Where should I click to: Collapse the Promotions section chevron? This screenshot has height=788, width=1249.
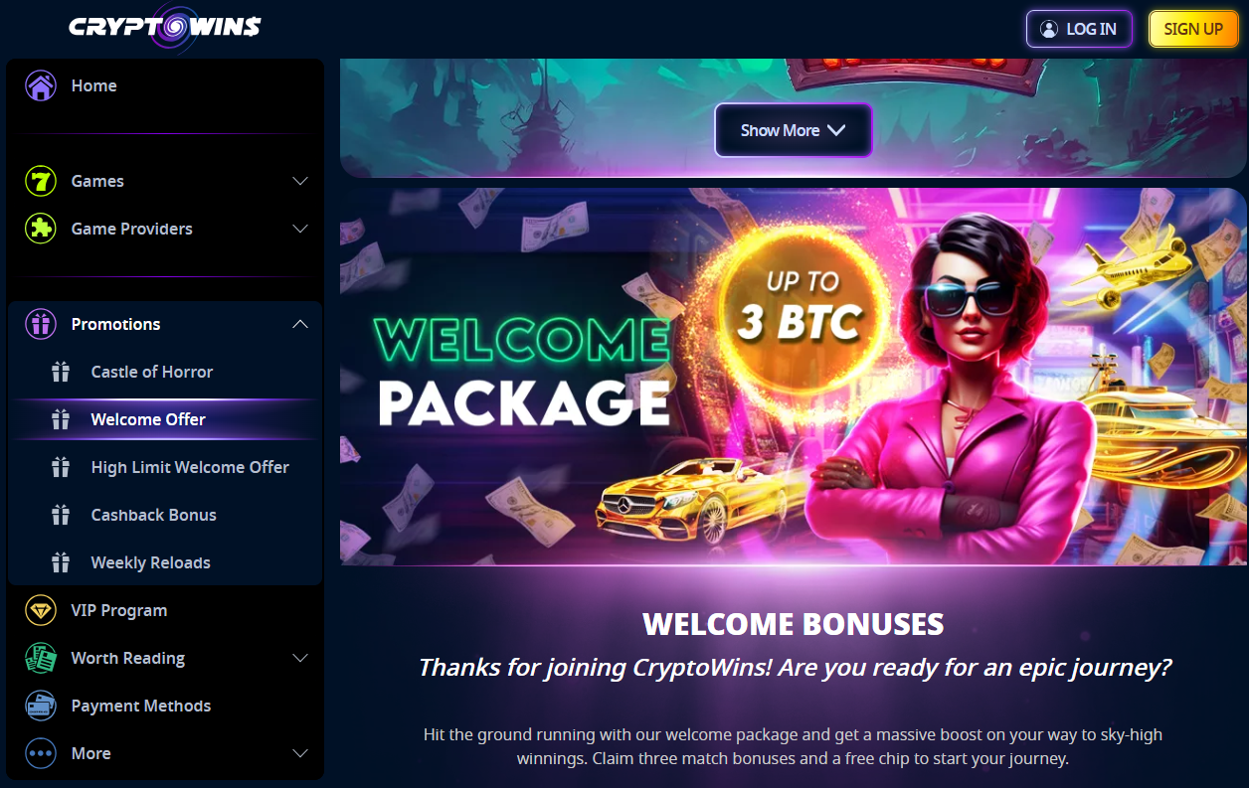coord(300,324)
